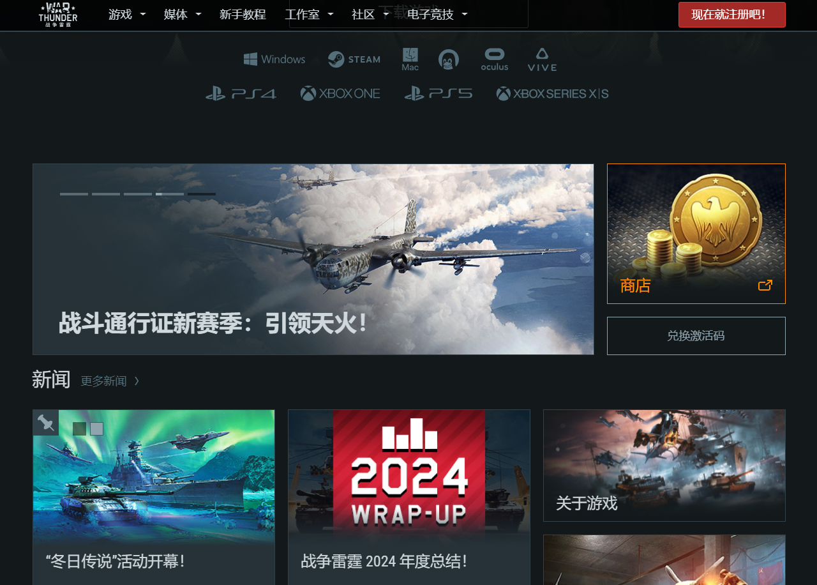Click the PS5 platform logo
817x585 pixels.
(x=438, y=94)
